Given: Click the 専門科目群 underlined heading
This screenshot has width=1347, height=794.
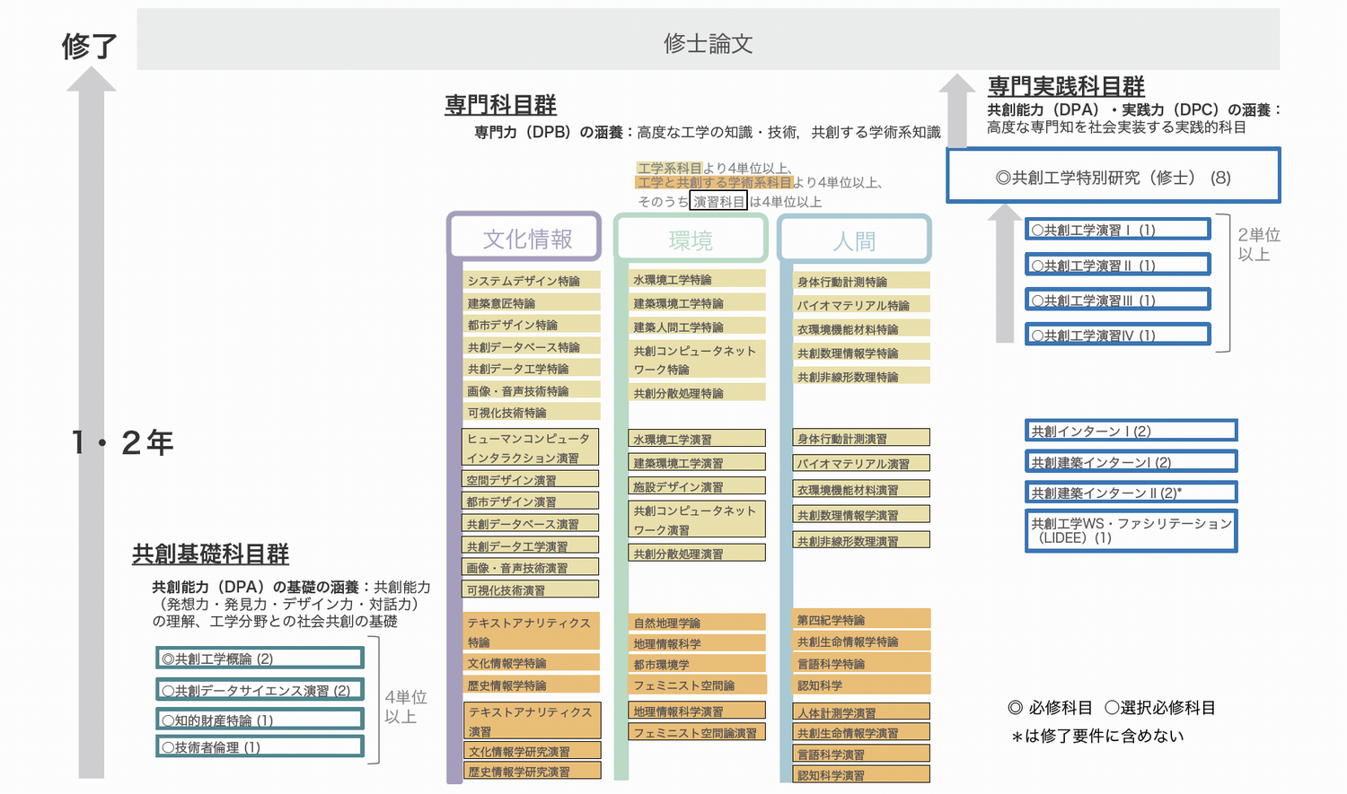Looking at the screenshot, I should (500, 105).
